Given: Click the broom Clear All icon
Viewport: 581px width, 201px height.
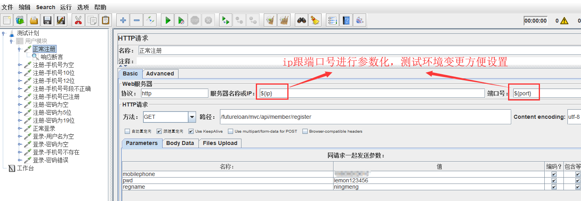Looking at the screenshot, I should (315, 20).
